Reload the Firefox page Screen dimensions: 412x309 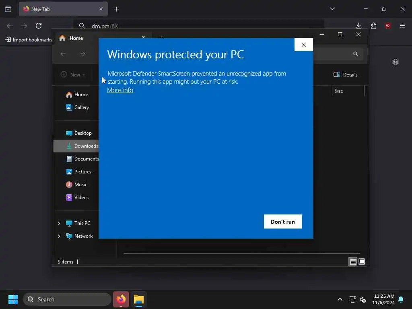(x=39, y=26)
